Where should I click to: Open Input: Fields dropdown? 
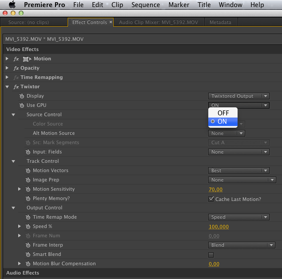(x=238, y=152)
